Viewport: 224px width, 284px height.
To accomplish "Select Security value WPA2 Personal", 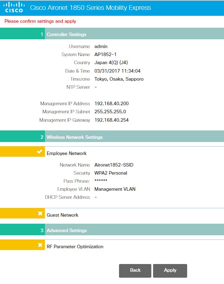I will 111,173.
